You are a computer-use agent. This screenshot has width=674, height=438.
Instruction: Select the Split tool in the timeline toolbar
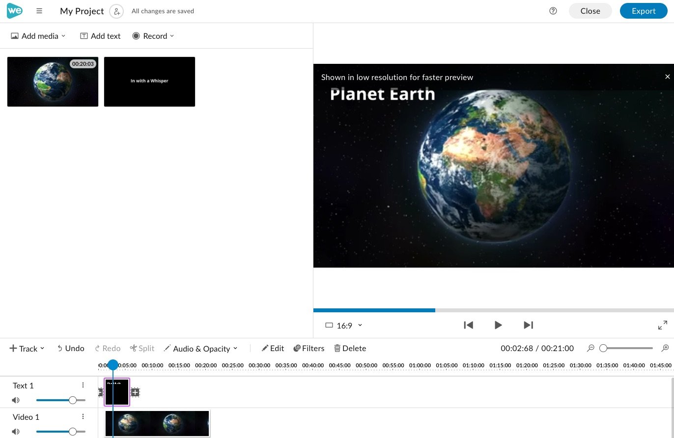coord(142,348)
